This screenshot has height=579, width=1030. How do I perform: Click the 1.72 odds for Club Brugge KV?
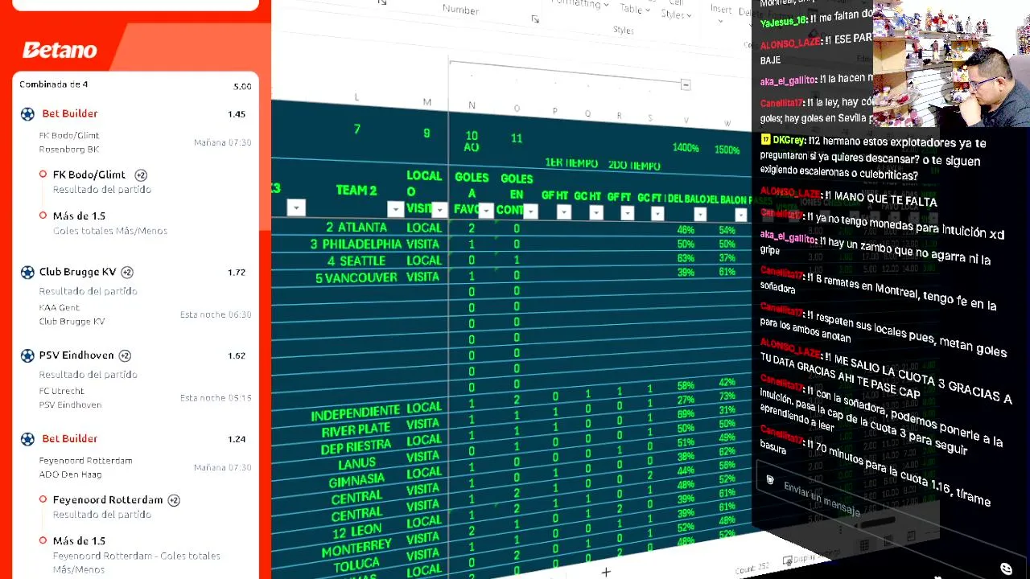(x=237, y=273)
